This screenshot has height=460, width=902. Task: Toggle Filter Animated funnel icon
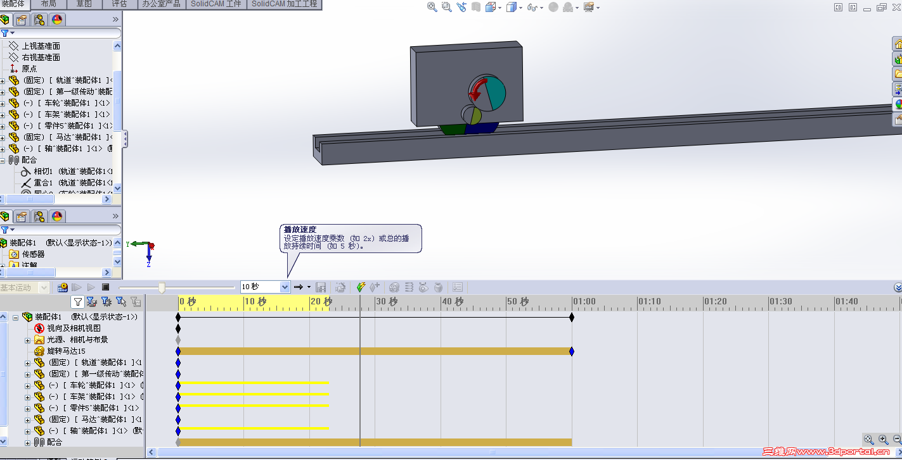[91, 302]
